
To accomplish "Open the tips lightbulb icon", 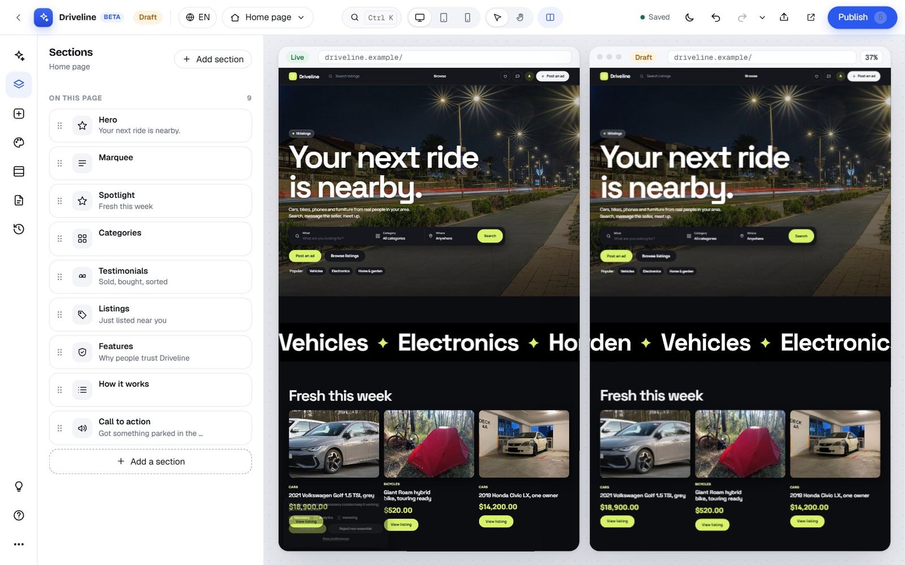I will point(19,486).
